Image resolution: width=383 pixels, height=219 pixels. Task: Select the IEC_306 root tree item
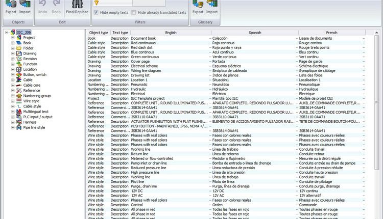click(24, 32)
